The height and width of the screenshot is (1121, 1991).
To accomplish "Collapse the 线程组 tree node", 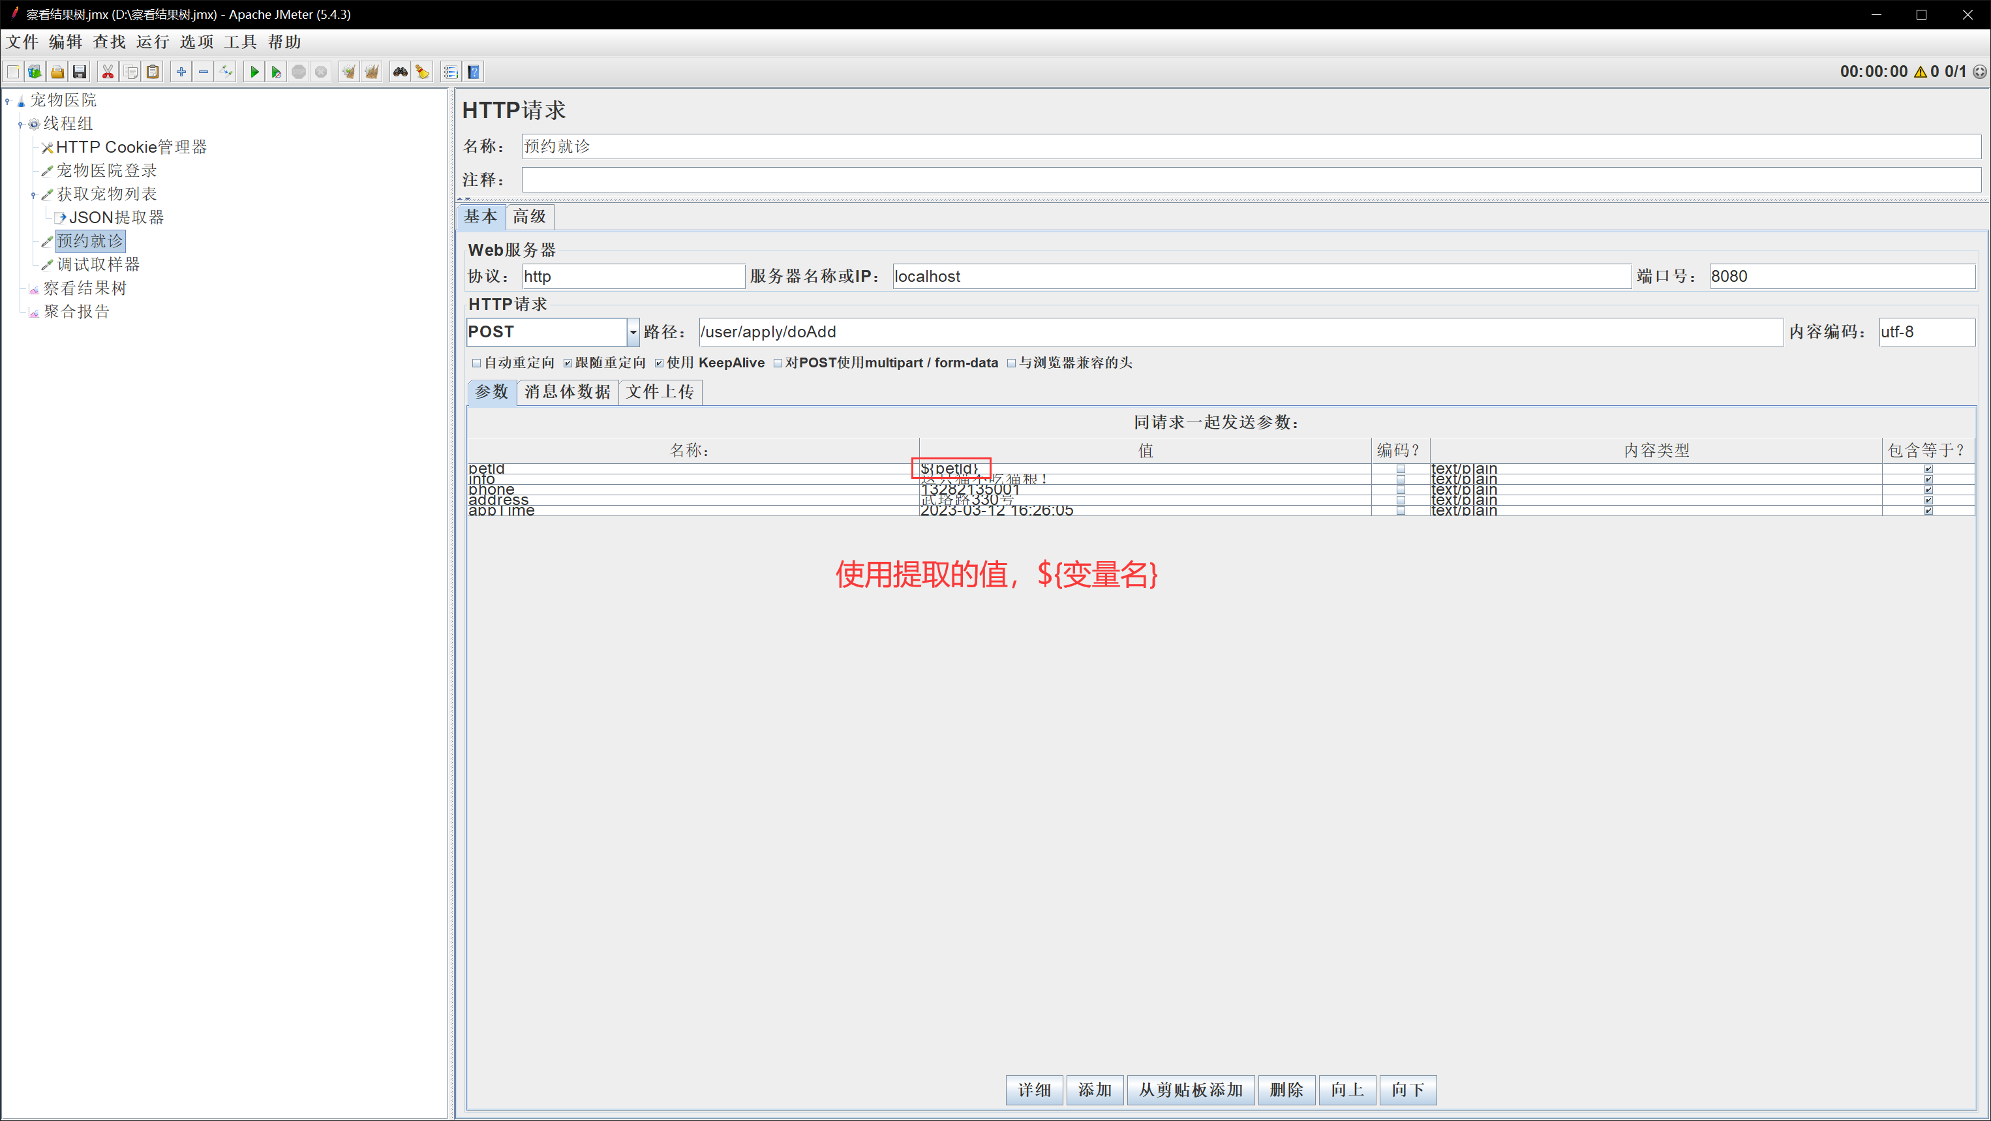I will [20, 124].
